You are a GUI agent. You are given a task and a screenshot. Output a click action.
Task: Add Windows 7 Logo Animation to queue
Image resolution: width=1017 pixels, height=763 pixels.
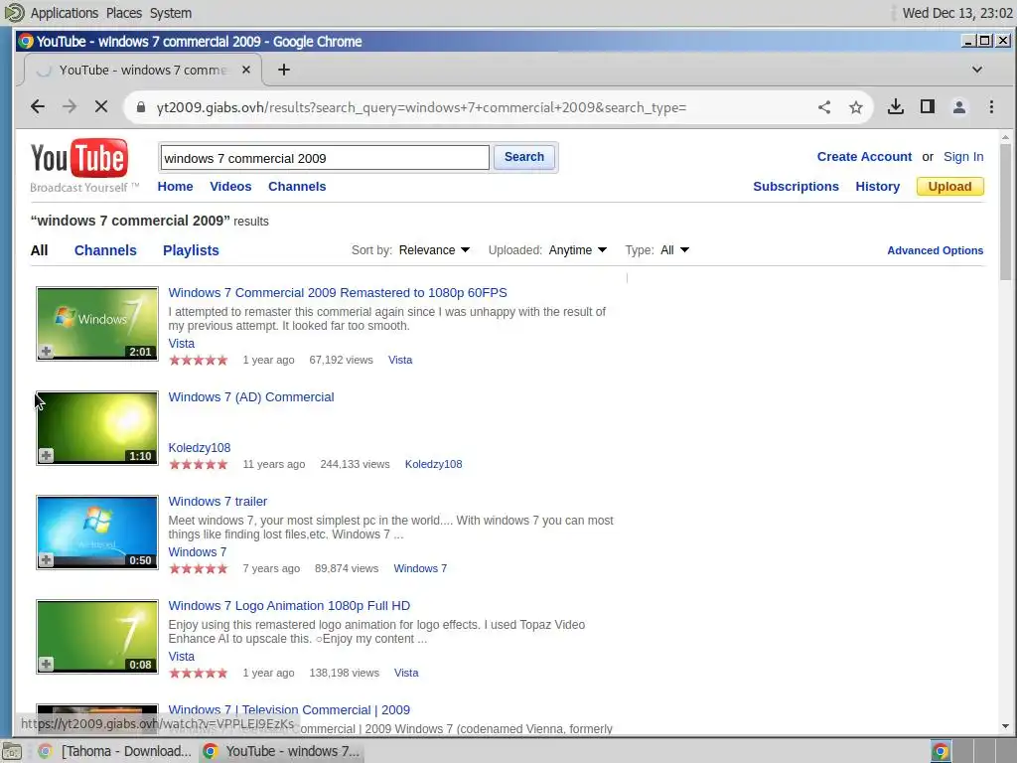46,664
